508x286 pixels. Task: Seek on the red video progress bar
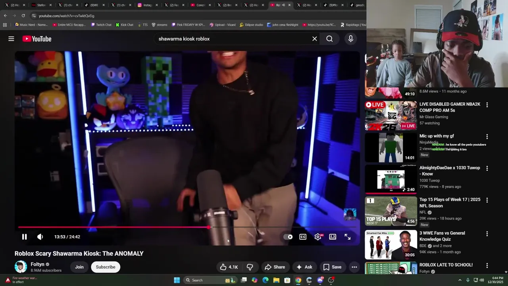coord(187,227)
